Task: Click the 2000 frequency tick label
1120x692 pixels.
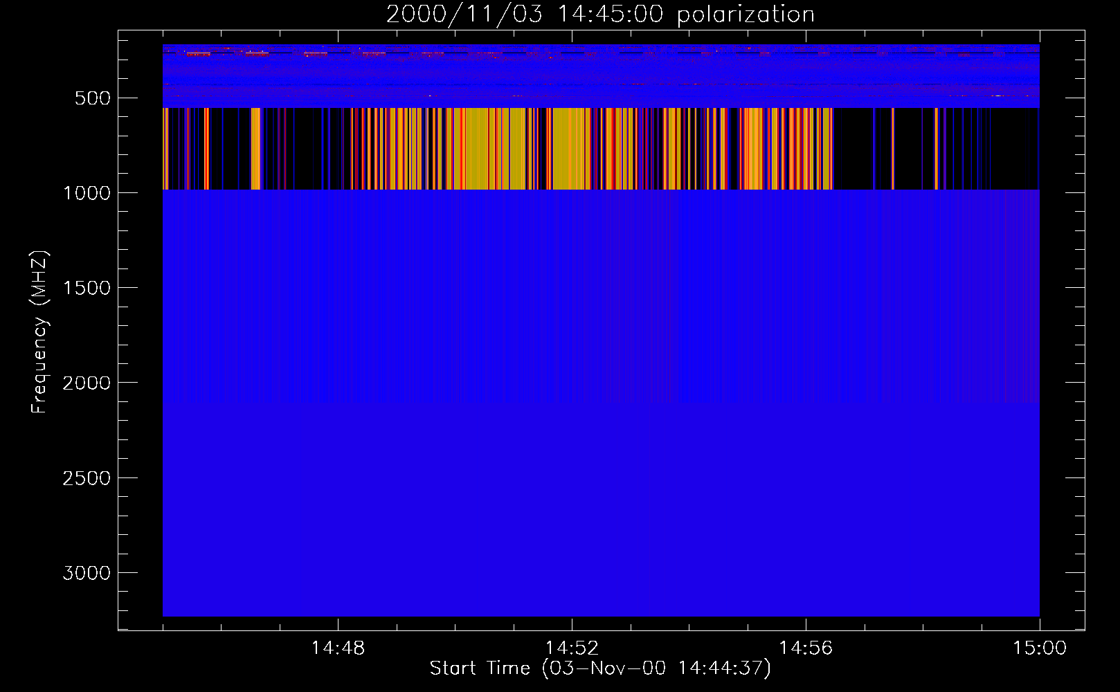Action: pos(87,383)
